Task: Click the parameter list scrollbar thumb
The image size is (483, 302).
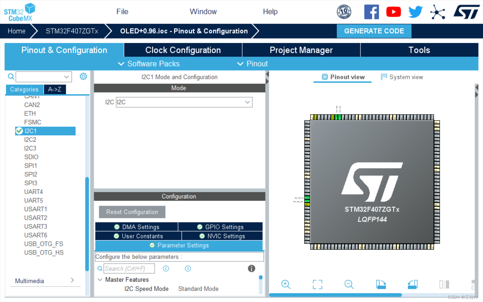Action: (261, 277)
